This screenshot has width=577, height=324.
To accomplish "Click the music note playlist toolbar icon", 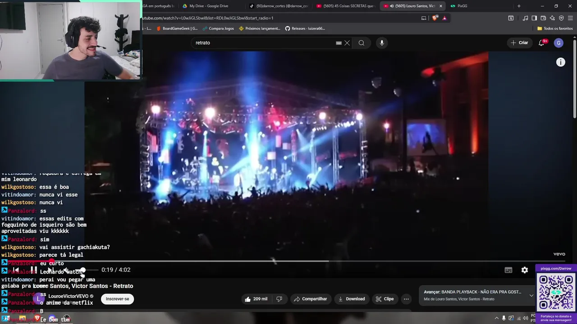I will [x=525, y=18].
